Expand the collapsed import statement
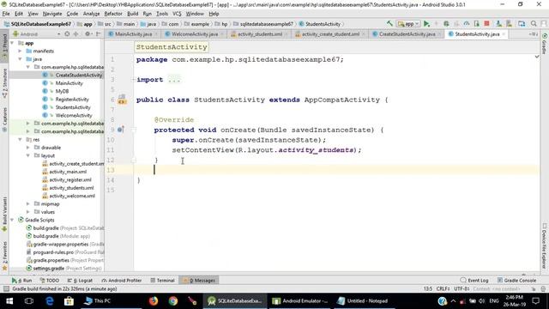 pos(134,80)
